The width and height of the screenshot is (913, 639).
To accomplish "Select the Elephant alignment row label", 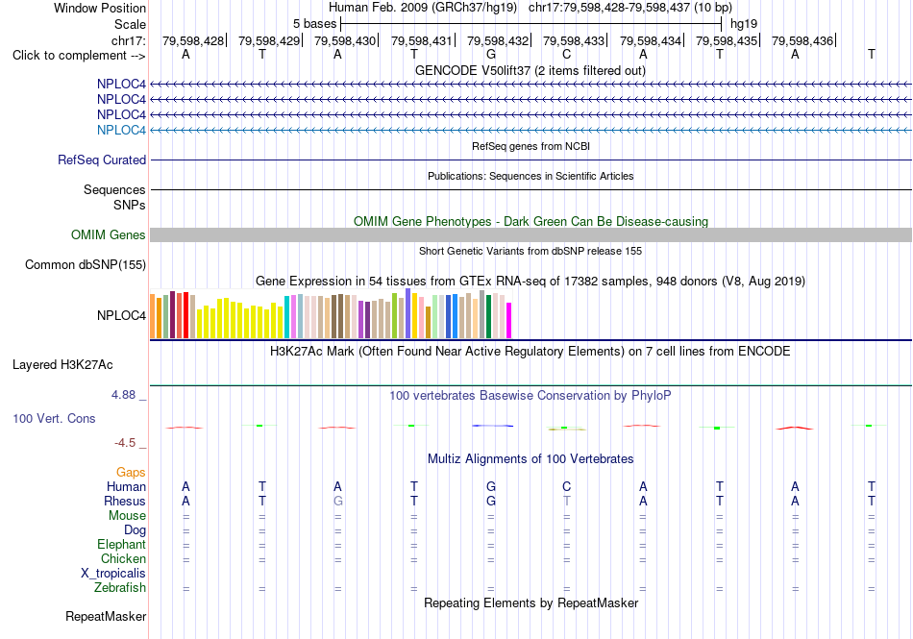I will pos(121,545).
